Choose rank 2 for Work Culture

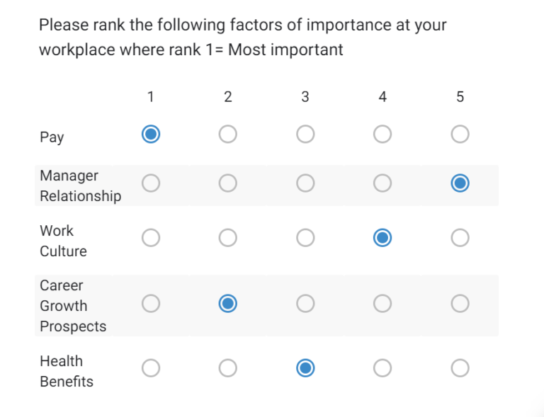click(227, 238)
